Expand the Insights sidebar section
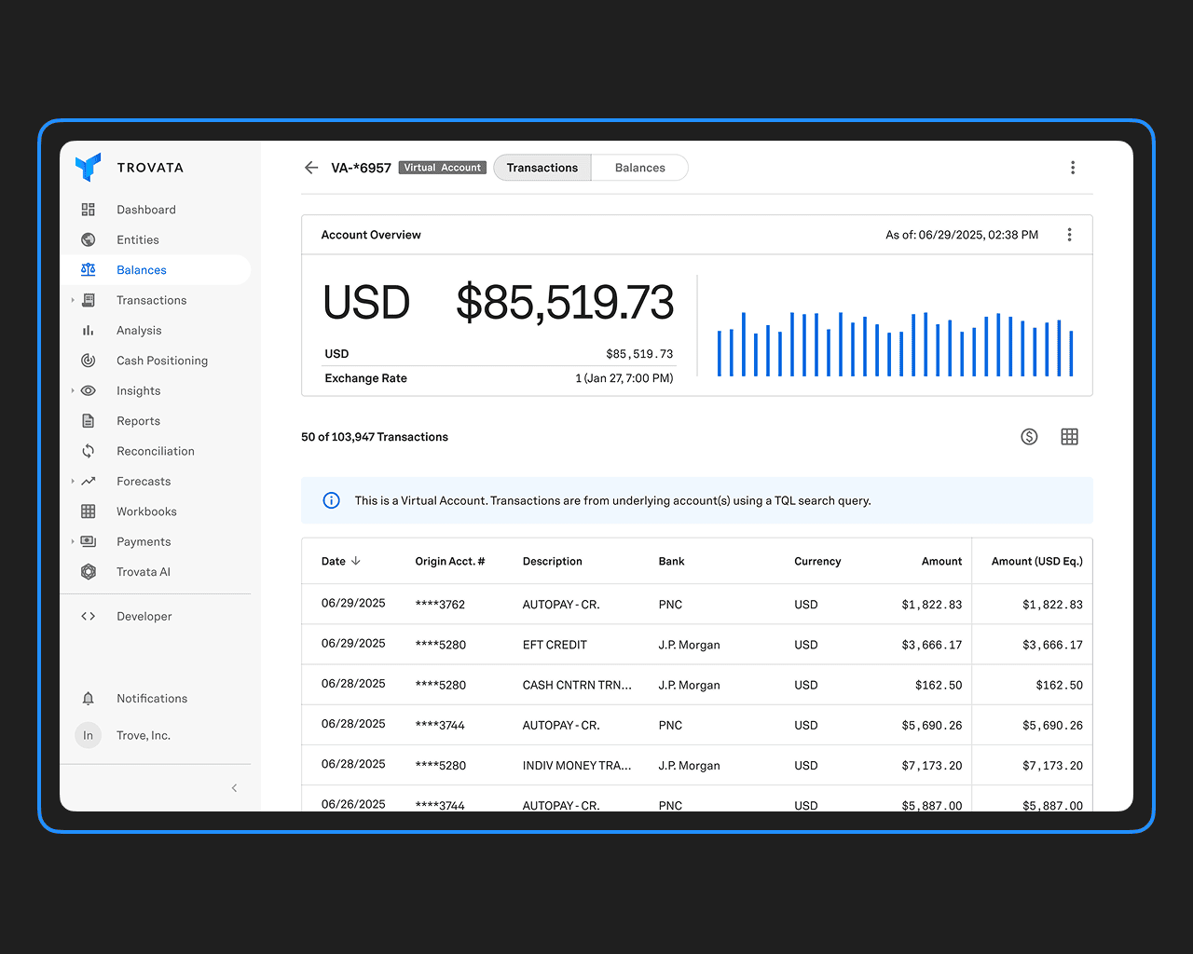This screenshot has height=954, width=1193. [73, 390]
